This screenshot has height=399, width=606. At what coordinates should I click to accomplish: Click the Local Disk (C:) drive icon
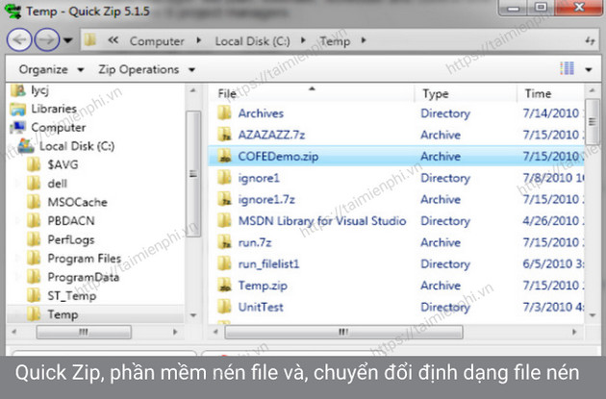pos(24,146)
